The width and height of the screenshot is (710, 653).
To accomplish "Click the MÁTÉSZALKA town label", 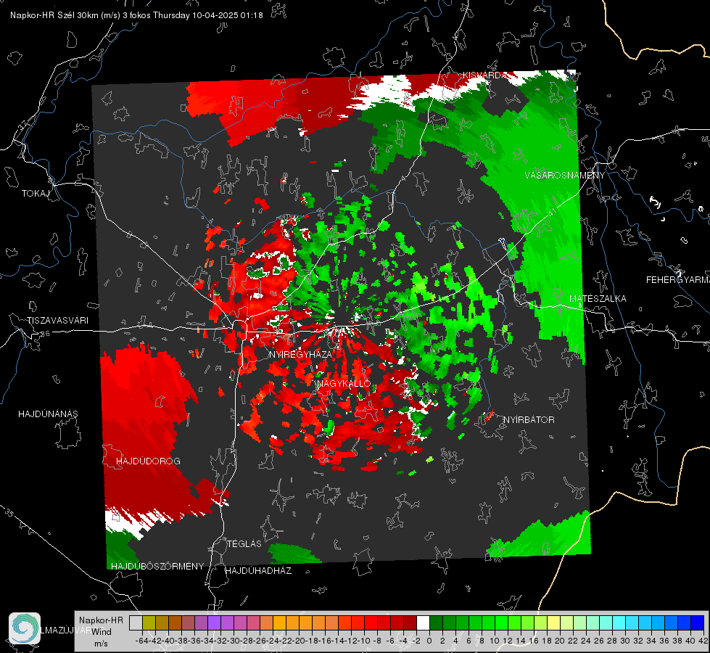I will 598,299.
